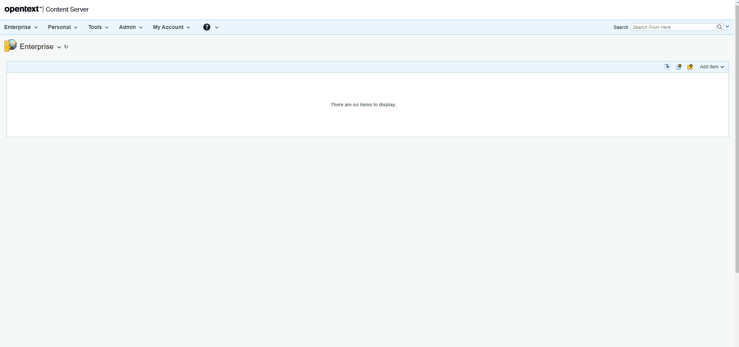Open the search options dropdown arrow
739x347 pixels.
[727, 27]
